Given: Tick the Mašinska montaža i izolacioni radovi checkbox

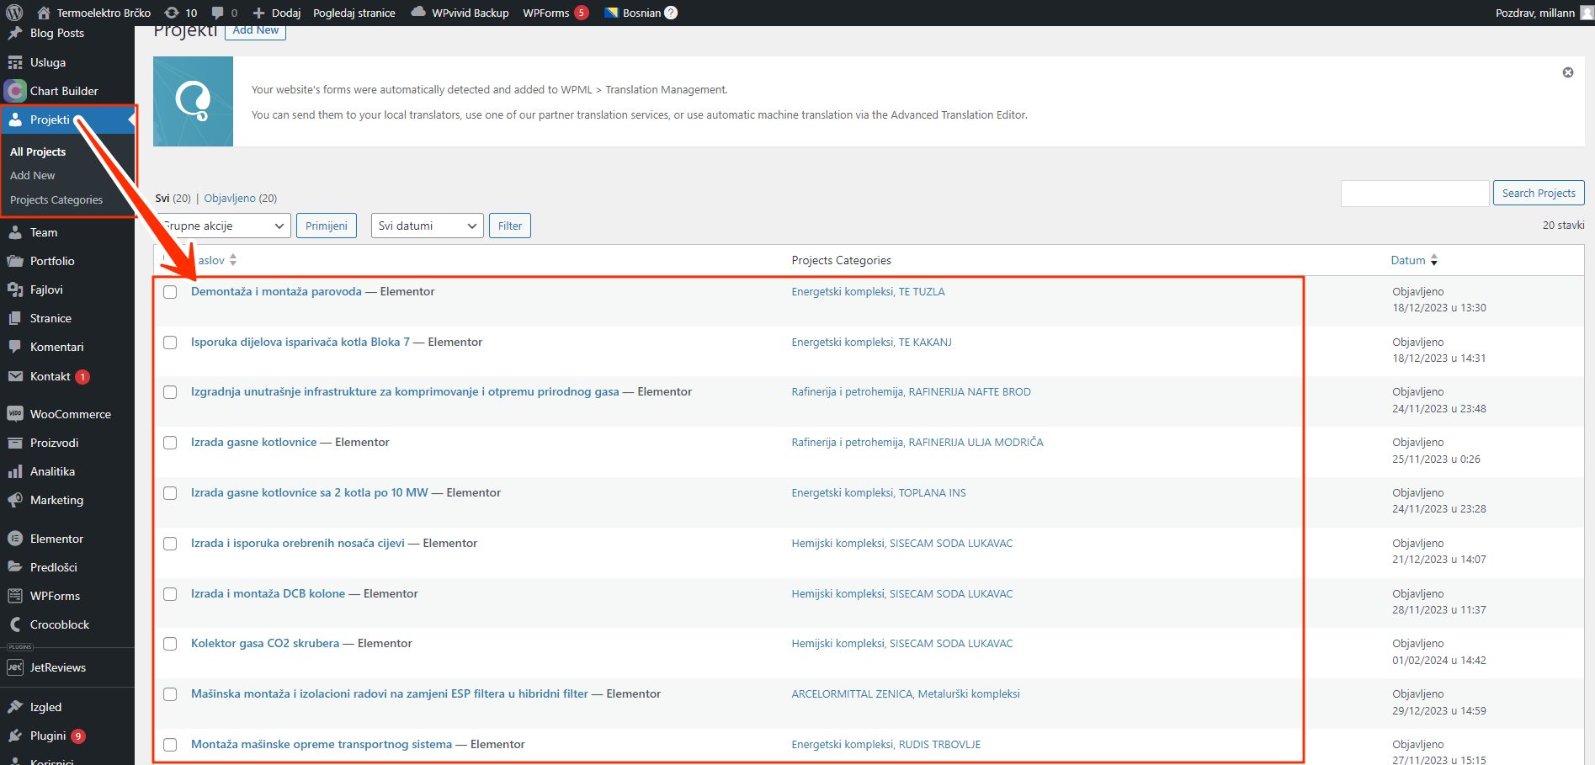Looking at the screenshot, I should pos(170,694).
